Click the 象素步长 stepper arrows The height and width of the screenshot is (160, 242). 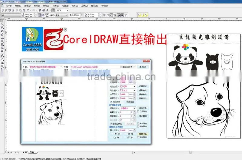pyautogui.click(x=134, y=112)
